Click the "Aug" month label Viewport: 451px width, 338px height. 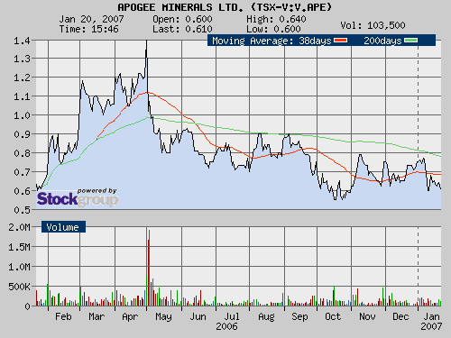tap(266, 316)
